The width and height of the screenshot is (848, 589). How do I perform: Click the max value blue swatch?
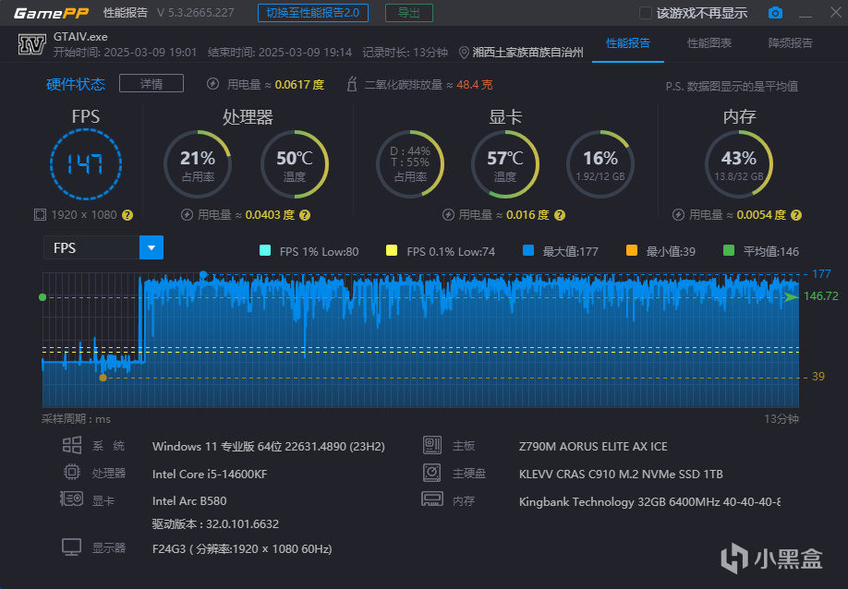tap(528, 250)
